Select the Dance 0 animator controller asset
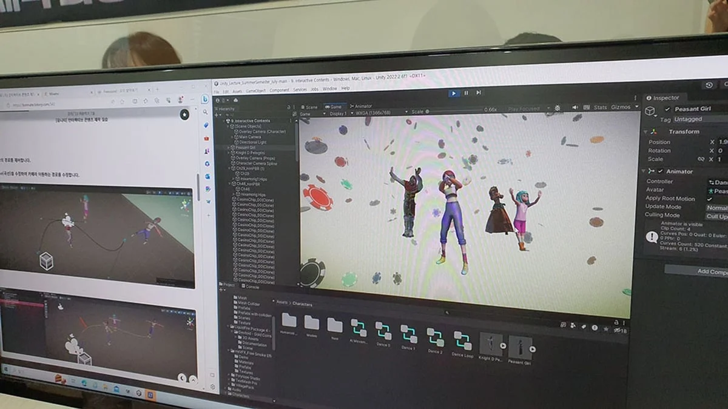This screenshot has width=728, height=409. click(x=383, y=335)
